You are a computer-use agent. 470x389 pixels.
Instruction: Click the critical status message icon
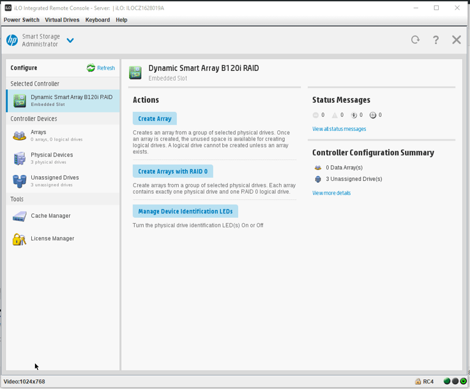315,115
